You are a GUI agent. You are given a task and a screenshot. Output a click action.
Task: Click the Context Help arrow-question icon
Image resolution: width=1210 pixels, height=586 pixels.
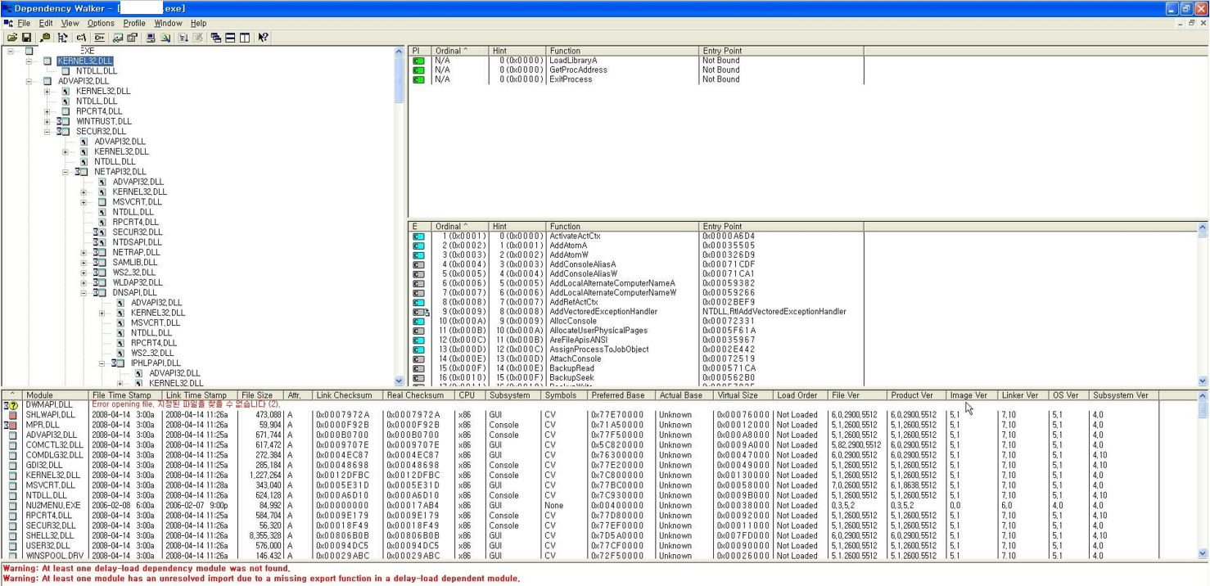pos(263,38)
